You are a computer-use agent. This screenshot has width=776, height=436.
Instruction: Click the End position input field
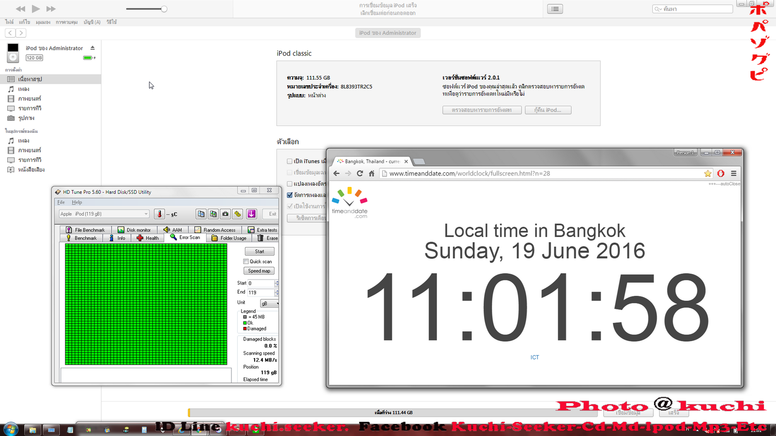click(261, 293)
